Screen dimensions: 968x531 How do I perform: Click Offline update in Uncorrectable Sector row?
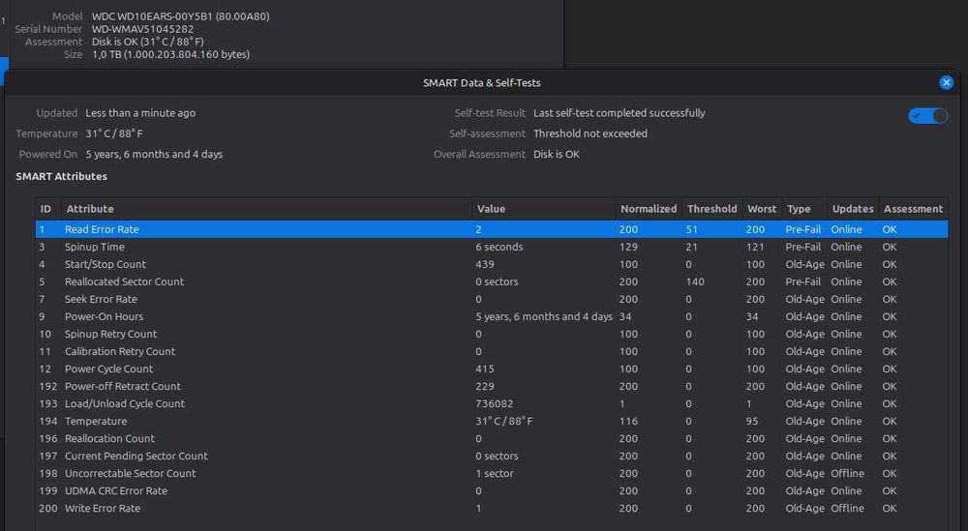coord(847,473)
